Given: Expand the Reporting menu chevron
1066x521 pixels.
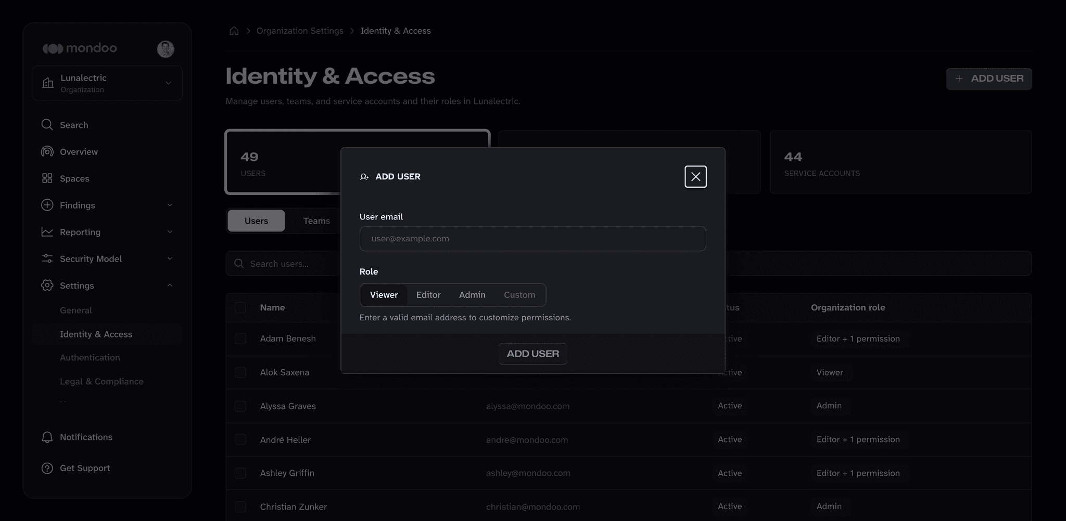Looking at the screenshot, I should (x=170, y=232).
